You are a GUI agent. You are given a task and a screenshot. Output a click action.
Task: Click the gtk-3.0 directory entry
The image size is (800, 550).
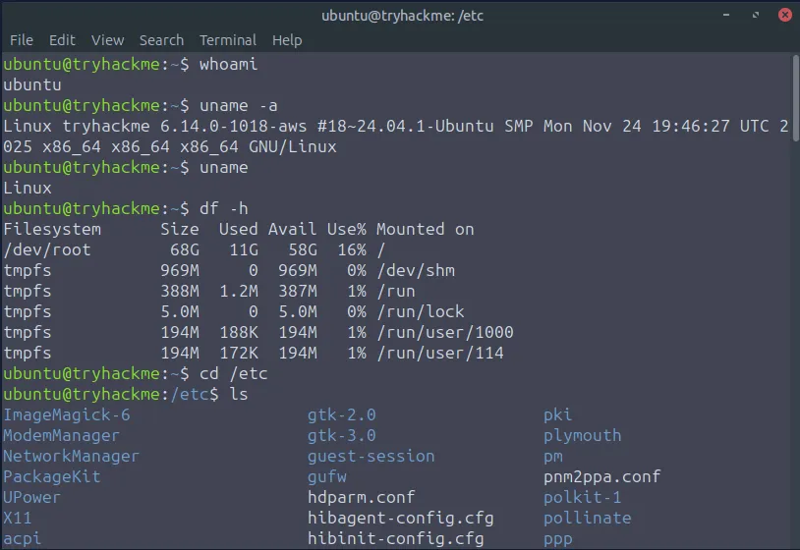[x=341, y=435]
